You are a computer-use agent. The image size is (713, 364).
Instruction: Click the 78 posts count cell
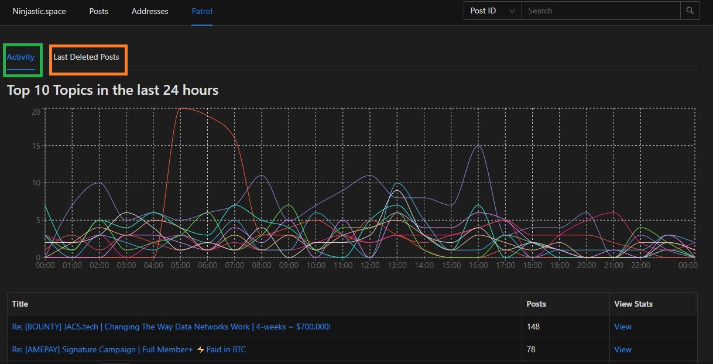pos(565,349)
